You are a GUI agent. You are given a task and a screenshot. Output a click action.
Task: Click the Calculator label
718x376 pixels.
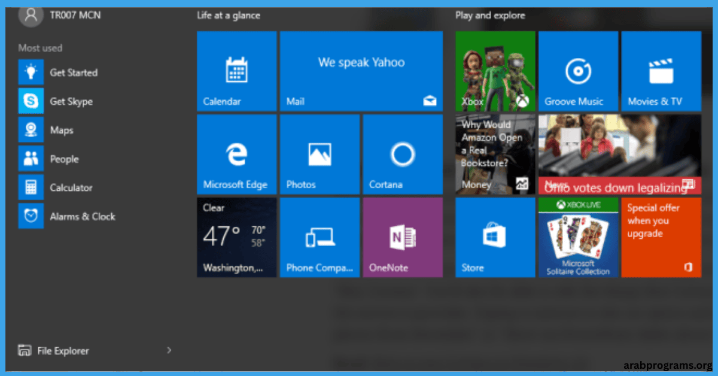point(71,187)
